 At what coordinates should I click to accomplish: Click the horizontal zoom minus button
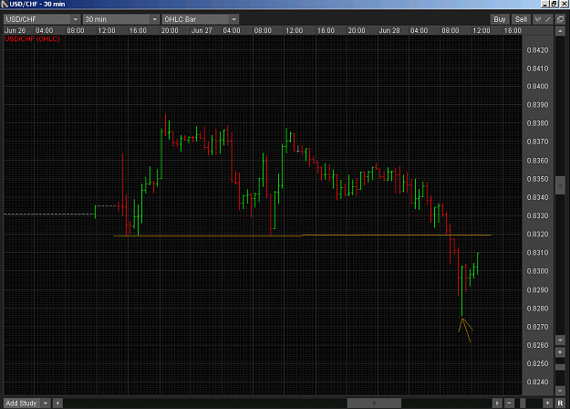(x=509, y=404)
